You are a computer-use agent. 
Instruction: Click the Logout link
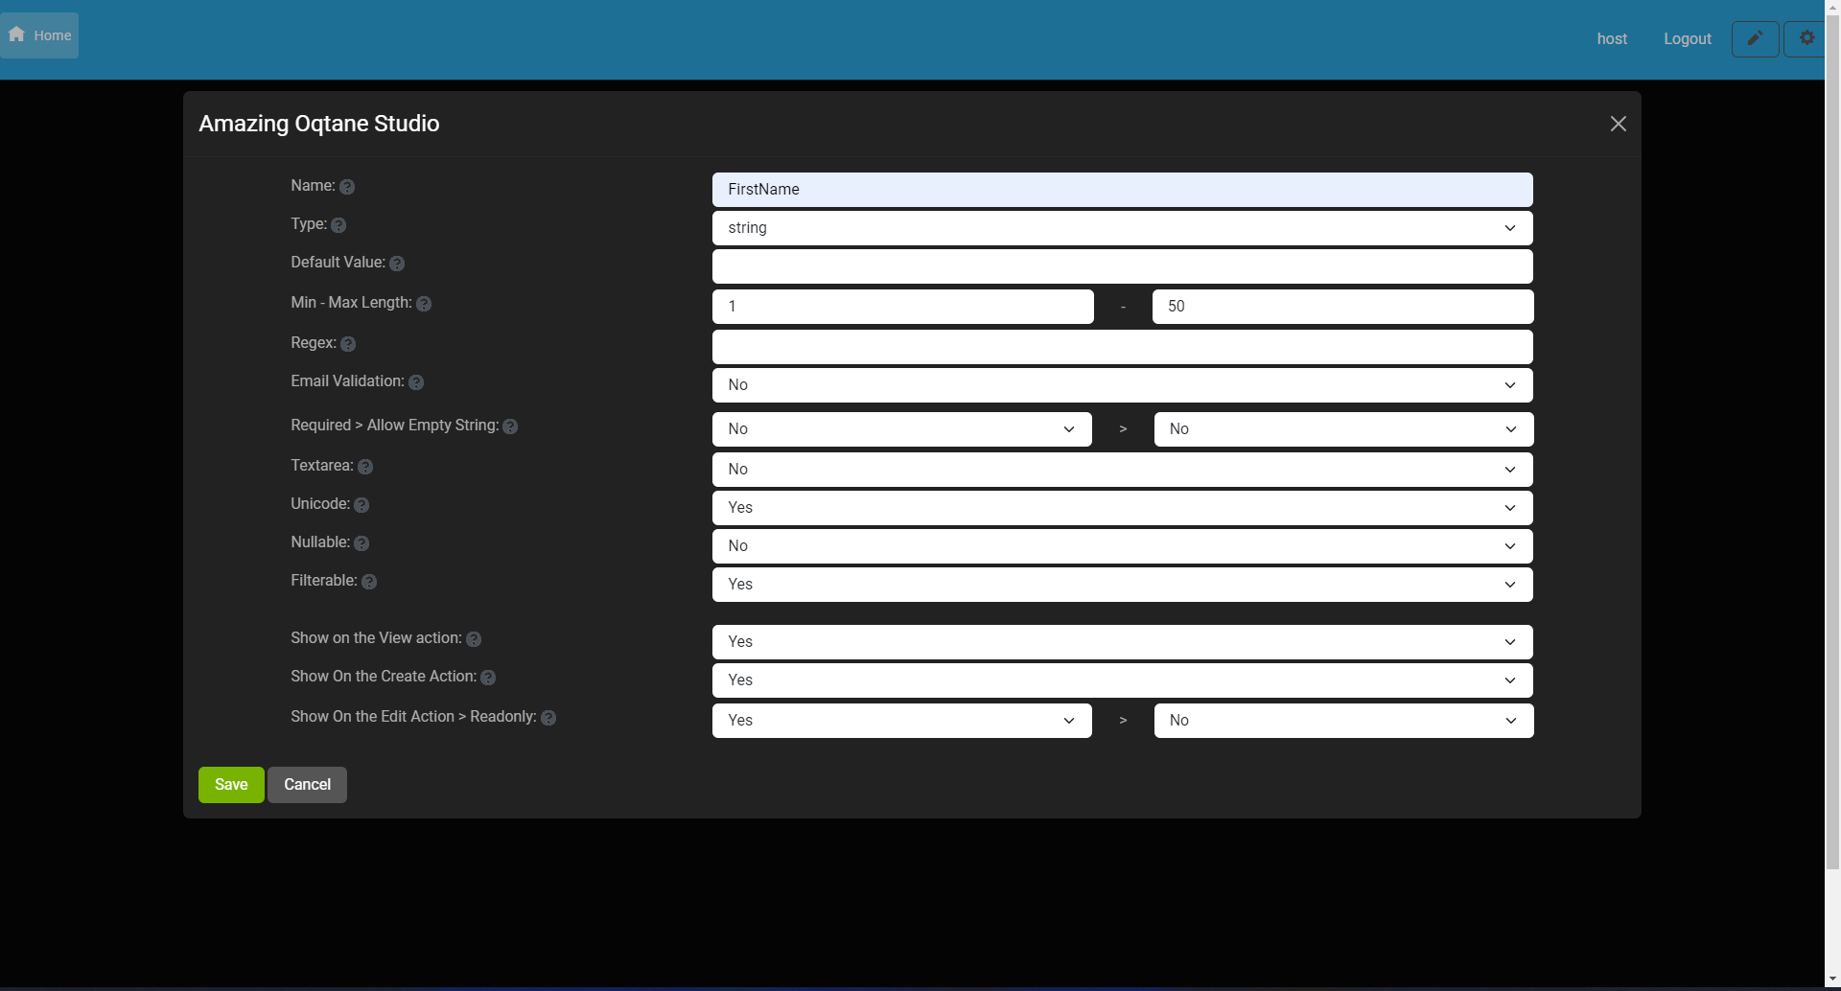[x=1688, y=39]
